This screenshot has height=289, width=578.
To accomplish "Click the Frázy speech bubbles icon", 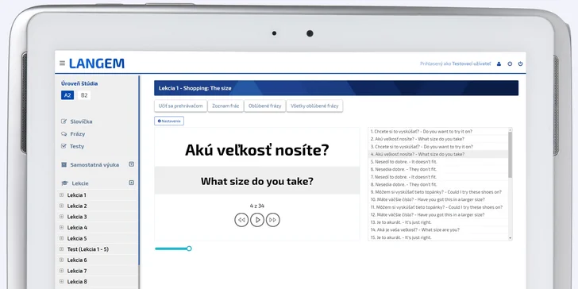I will click(64, 134).
